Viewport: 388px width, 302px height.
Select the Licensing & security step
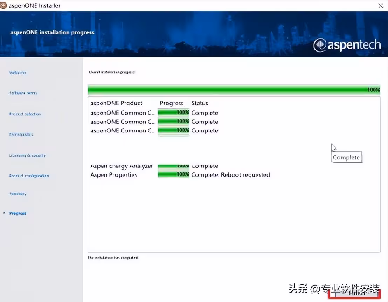pos(27,155)
